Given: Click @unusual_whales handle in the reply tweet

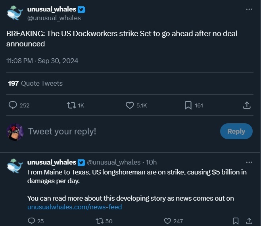Looking at the screenshot, I should coord(113,162).
